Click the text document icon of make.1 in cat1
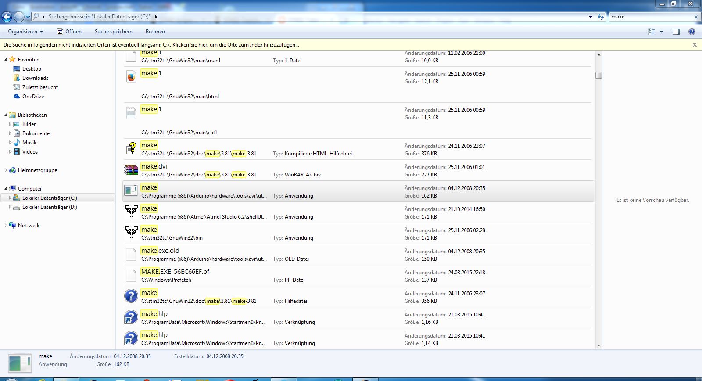702x381 pixels. click(x=131, y=113)
